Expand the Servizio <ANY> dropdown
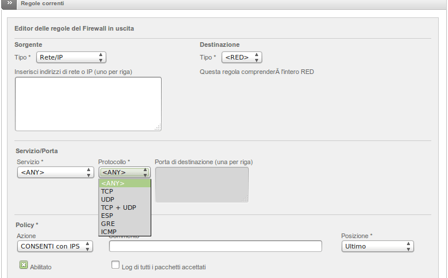 [55, 172]
